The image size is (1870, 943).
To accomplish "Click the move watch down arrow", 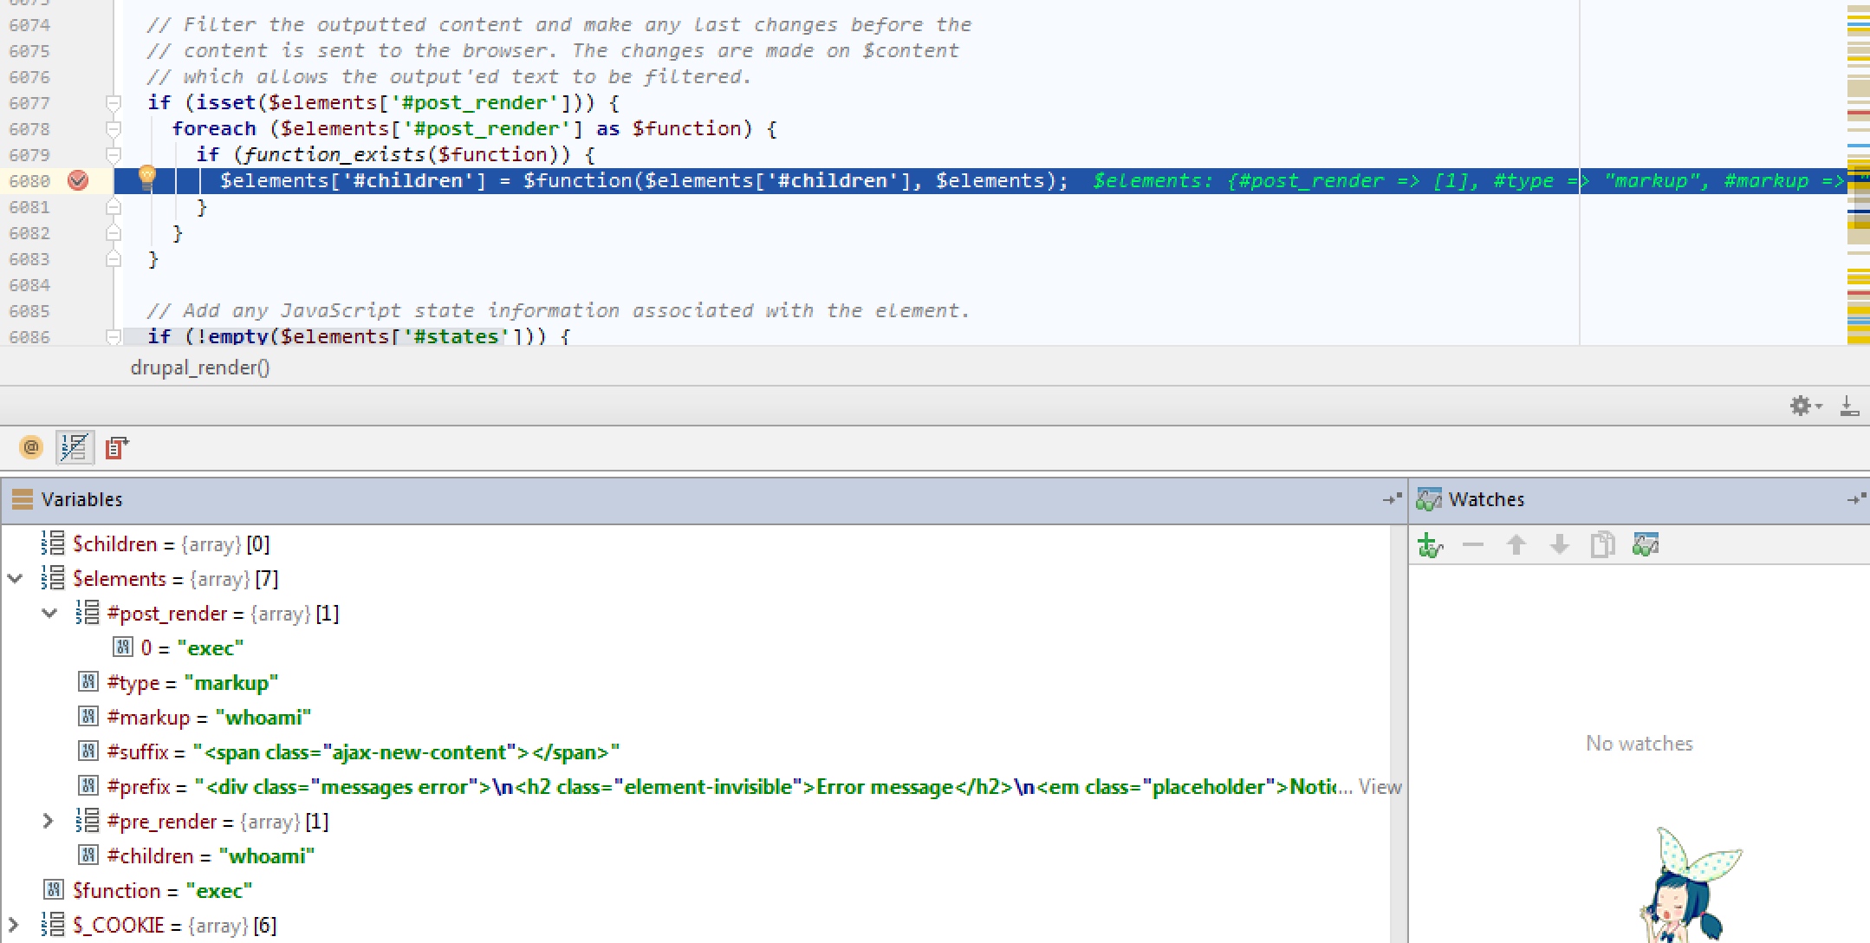I will coord(1559,545).
